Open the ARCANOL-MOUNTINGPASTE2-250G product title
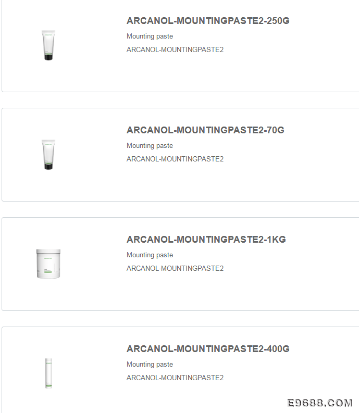Screen dimensions: 359x413 click(x=208, y=20)
